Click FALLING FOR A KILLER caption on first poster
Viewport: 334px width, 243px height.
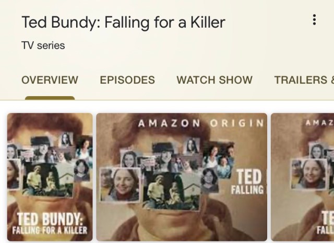point(50,230)
